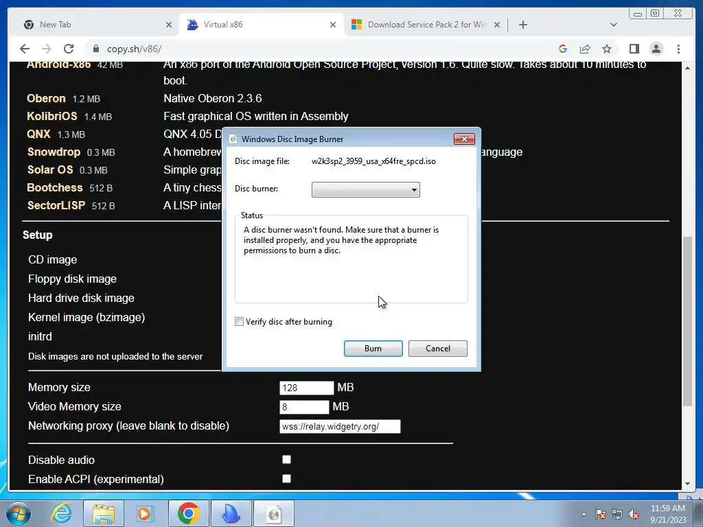The height and width of the screenshot is (527, 703).
Task: Restore down the Chrome window
Action: point(655,14)
